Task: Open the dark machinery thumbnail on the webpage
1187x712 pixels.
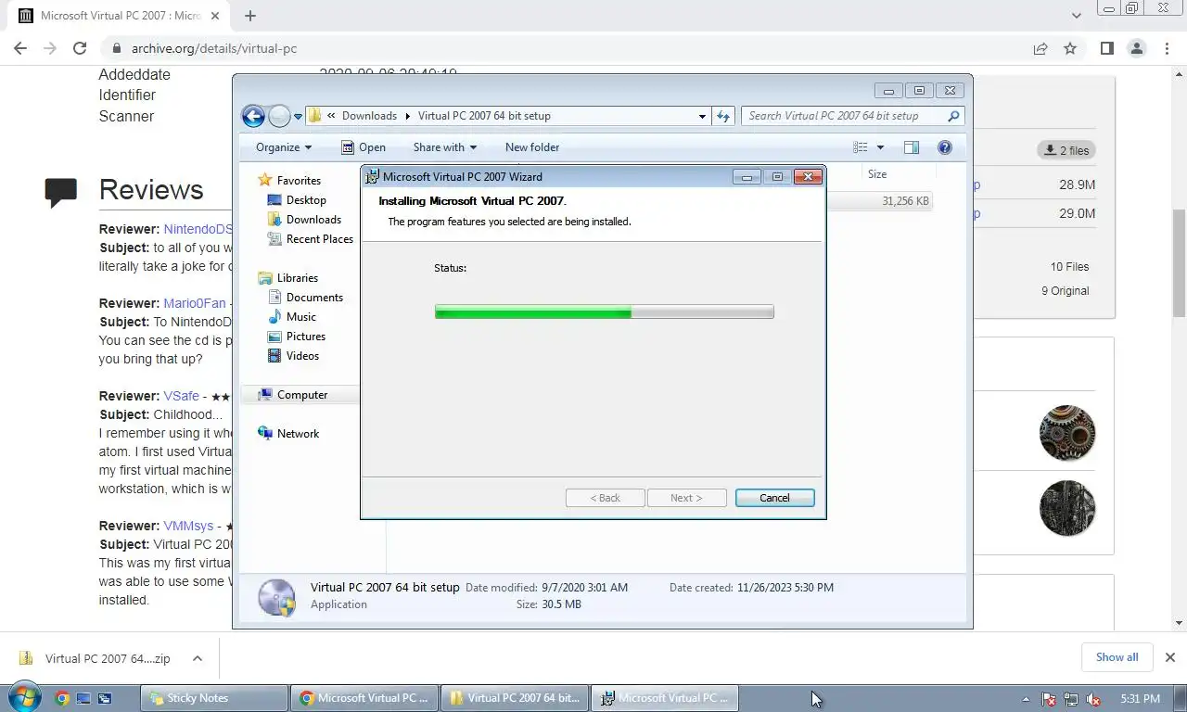Action: 1067,508
